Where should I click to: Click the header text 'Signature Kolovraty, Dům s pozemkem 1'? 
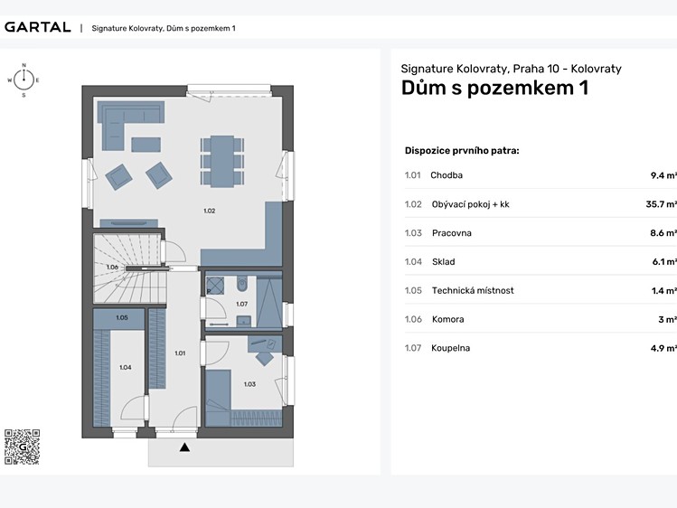(164, 29)
